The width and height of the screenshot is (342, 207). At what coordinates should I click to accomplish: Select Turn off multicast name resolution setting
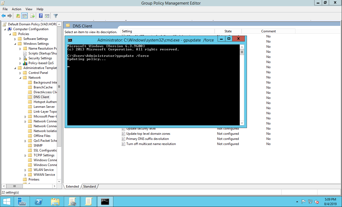(151, 144)
